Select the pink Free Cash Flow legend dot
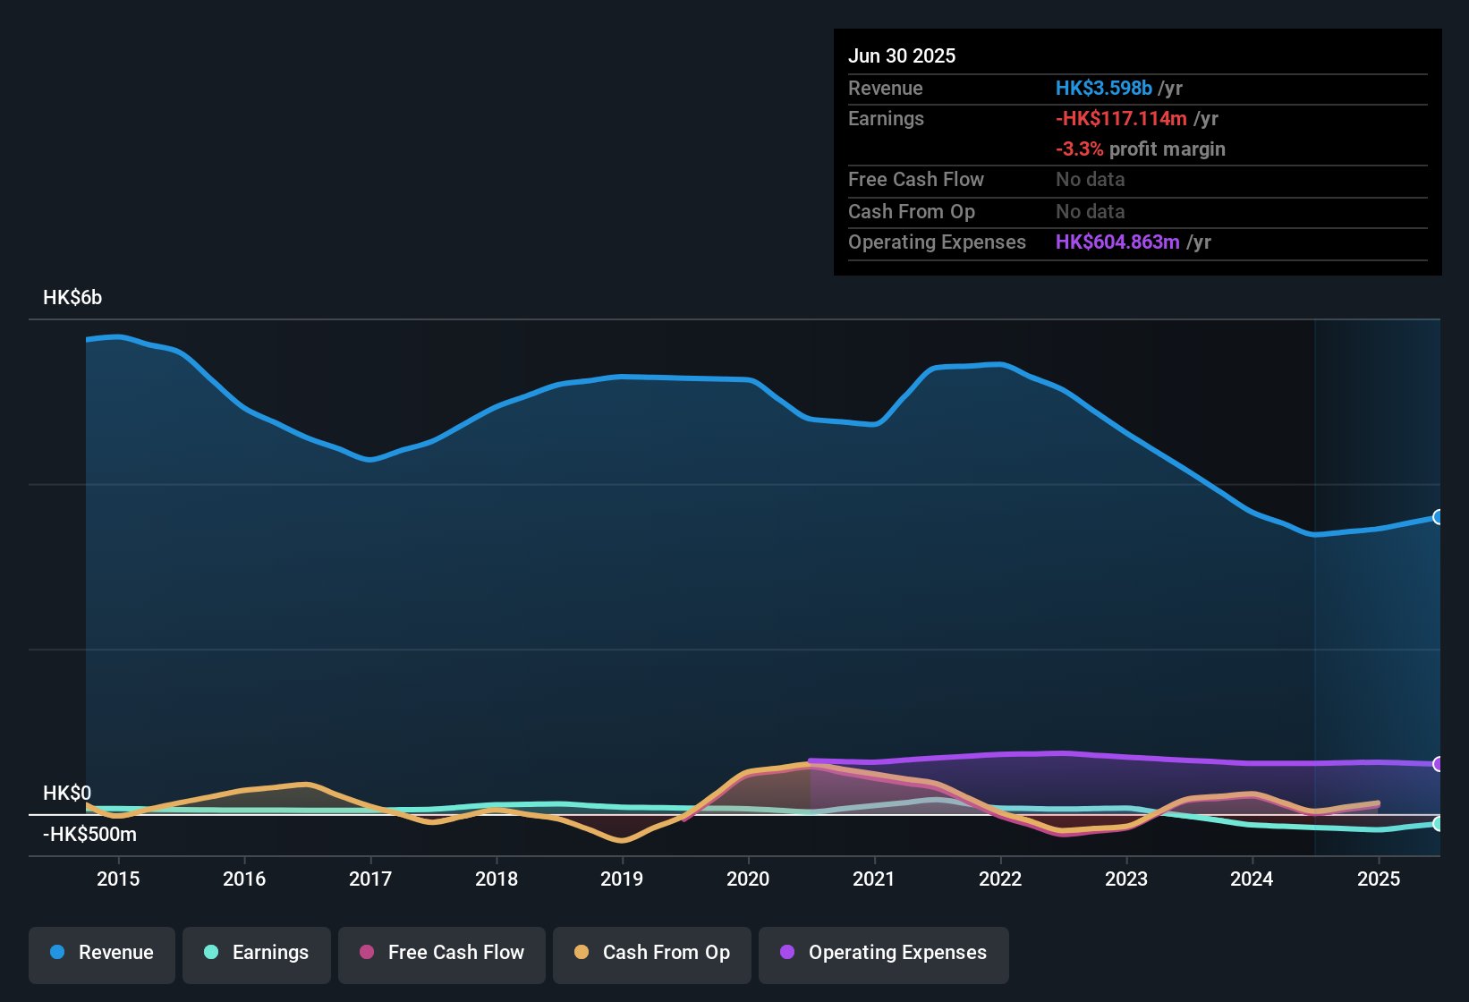1469x1002 pixels. [367, 953]
